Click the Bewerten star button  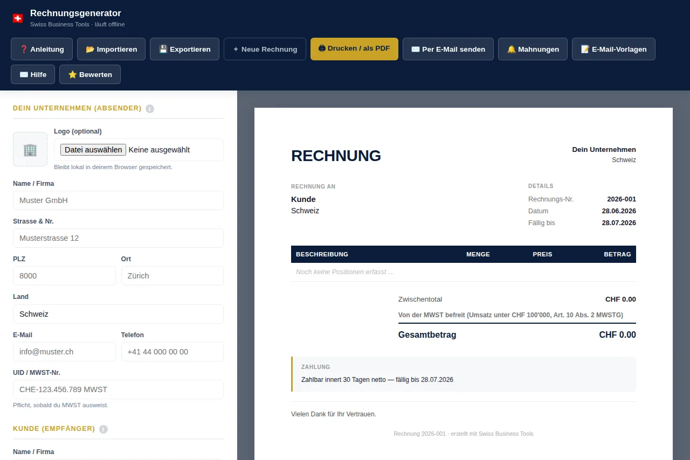point(90,74)
